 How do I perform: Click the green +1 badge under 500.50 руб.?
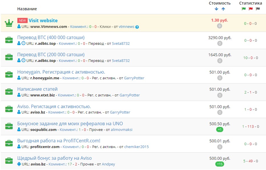click(220, 129)
